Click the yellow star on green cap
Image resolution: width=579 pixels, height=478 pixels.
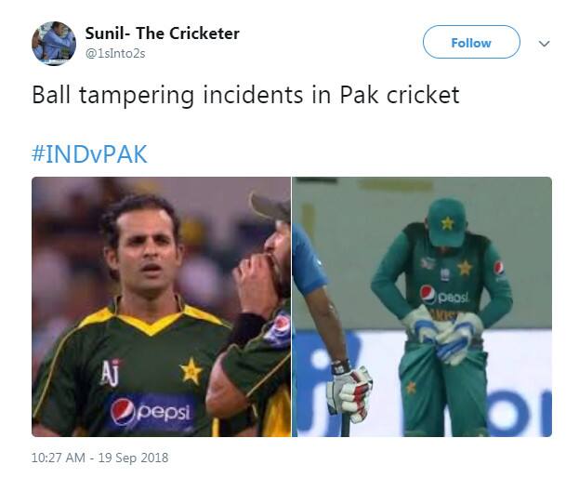[447, 223]
